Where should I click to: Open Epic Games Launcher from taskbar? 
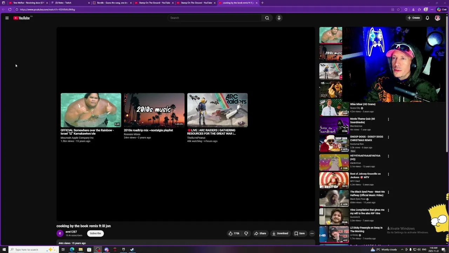[123, 249]
